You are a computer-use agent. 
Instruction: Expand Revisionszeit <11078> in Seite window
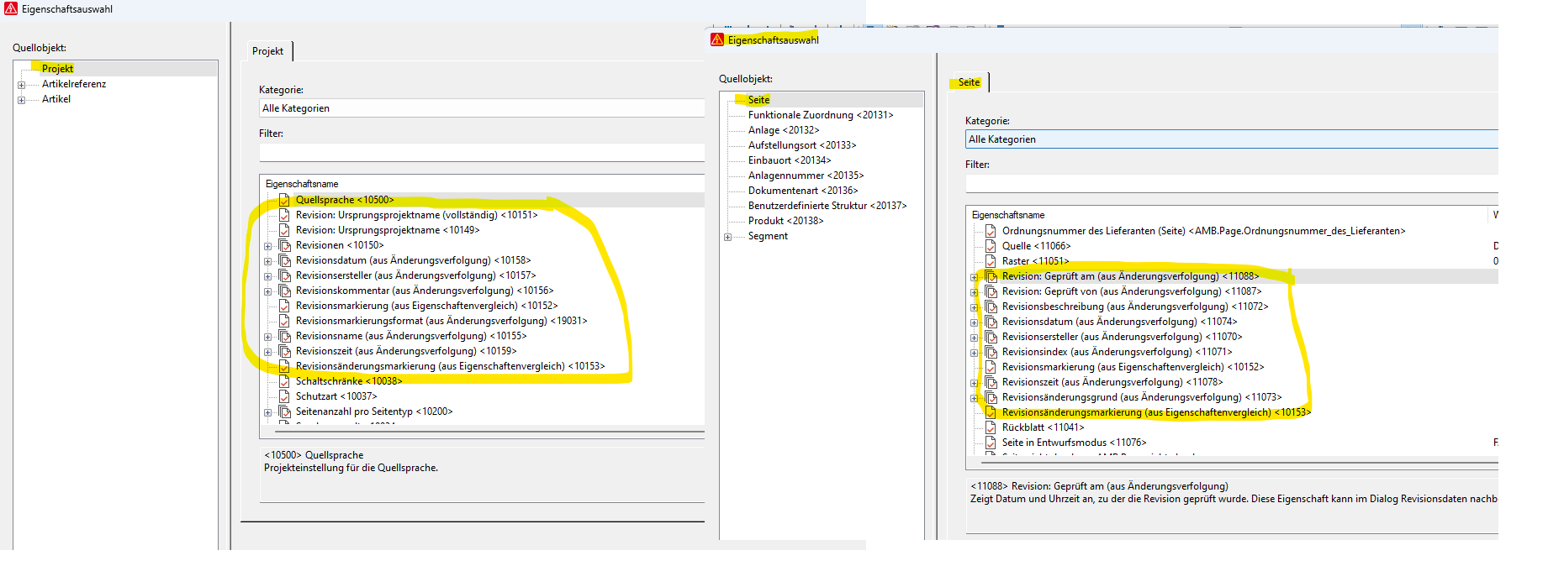pyautogui.click(x=975, y=383)
